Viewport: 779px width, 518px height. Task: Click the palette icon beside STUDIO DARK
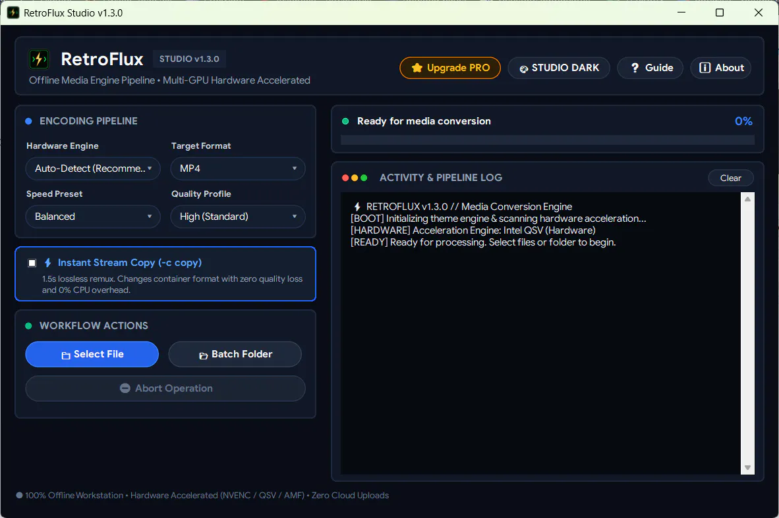pyautogui.click(x=524, y=69)
